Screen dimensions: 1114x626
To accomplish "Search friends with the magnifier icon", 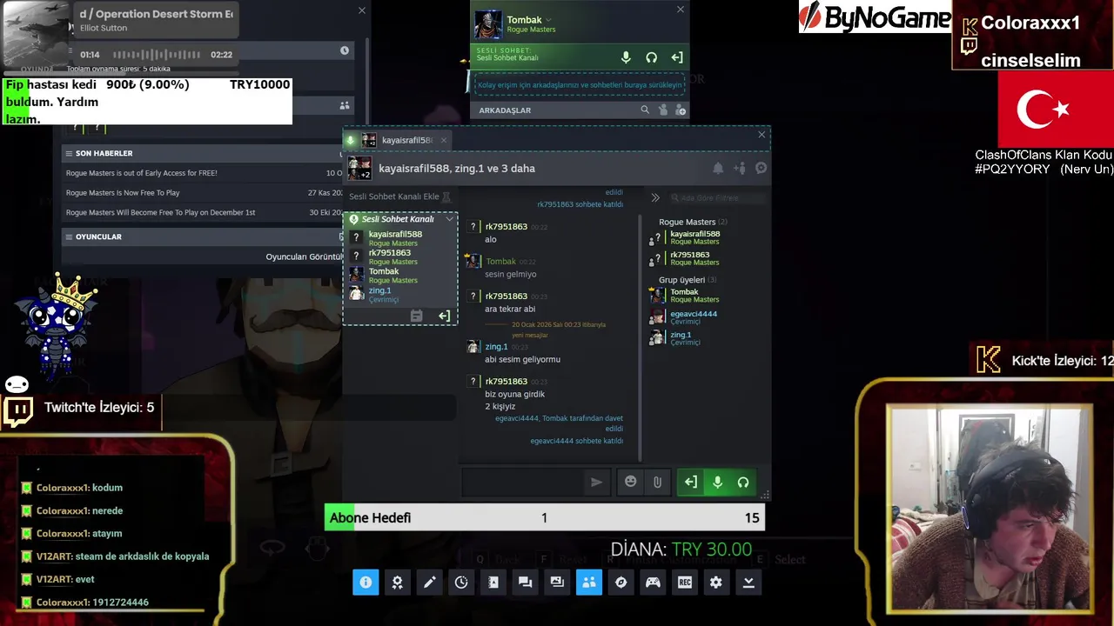I will (x=645, y=110).
